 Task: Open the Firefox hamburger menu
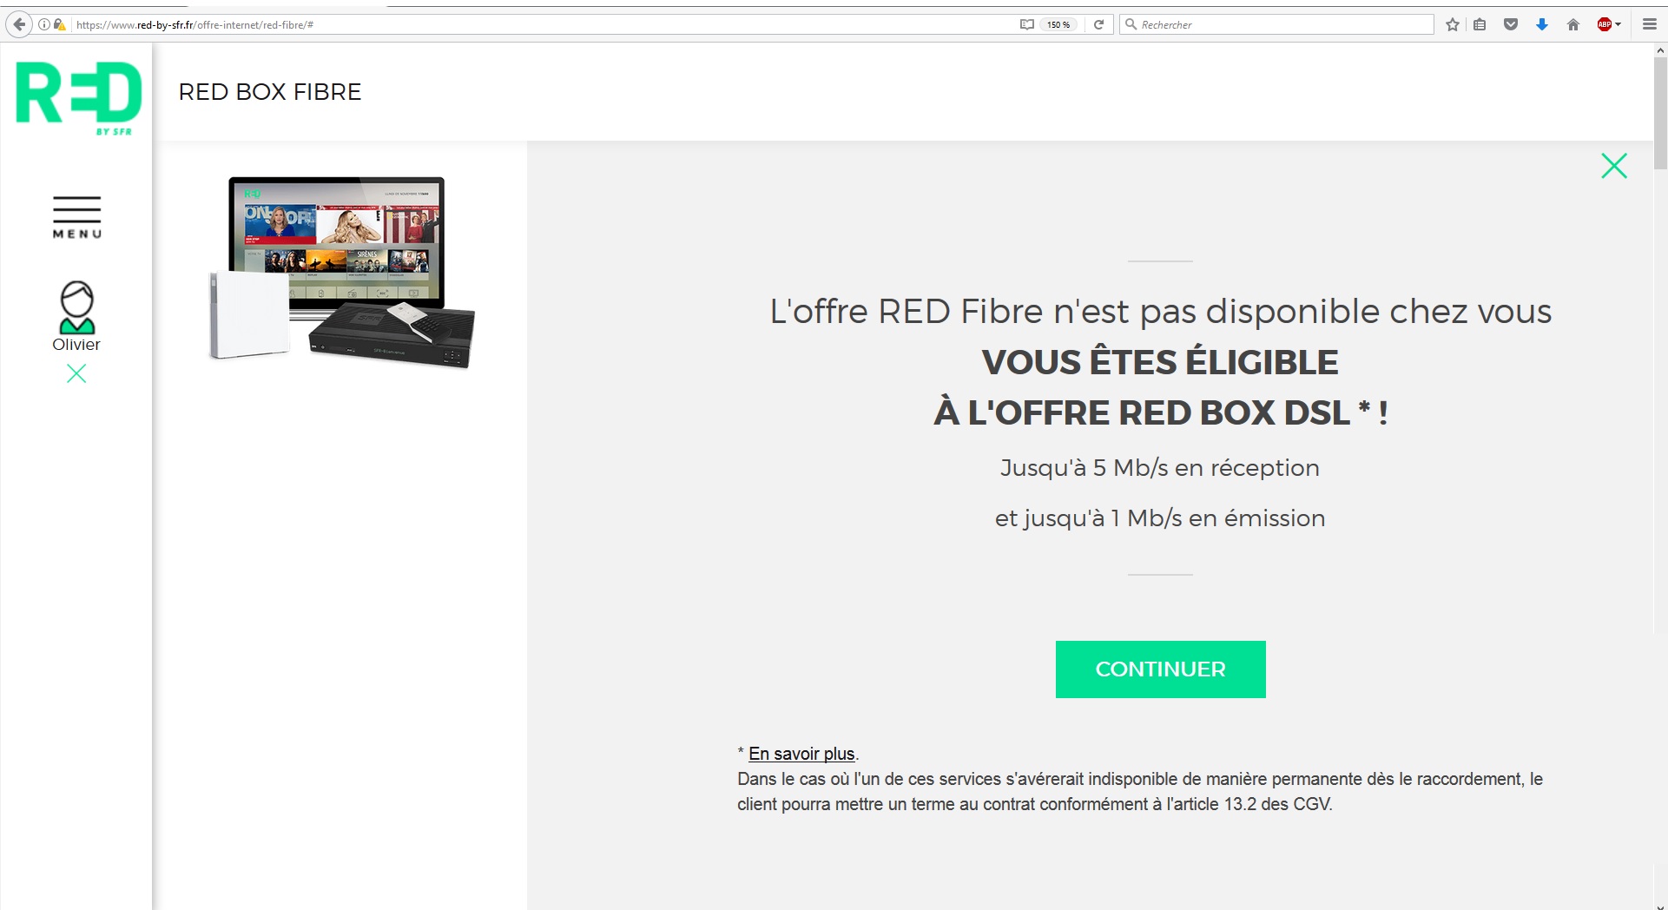[1650, 24]
